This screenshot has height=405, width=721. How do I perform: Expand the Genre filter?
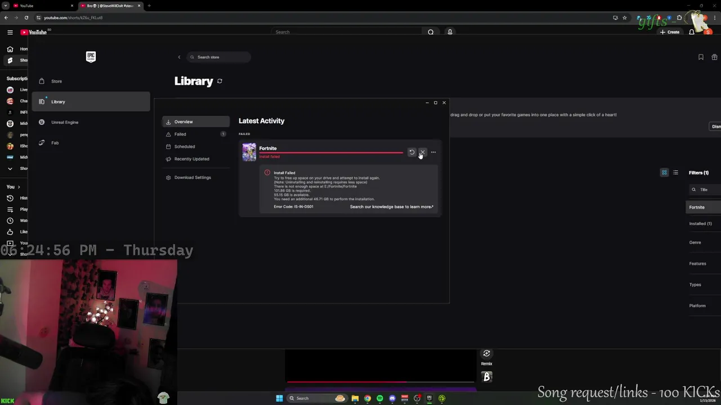point(695,242)
